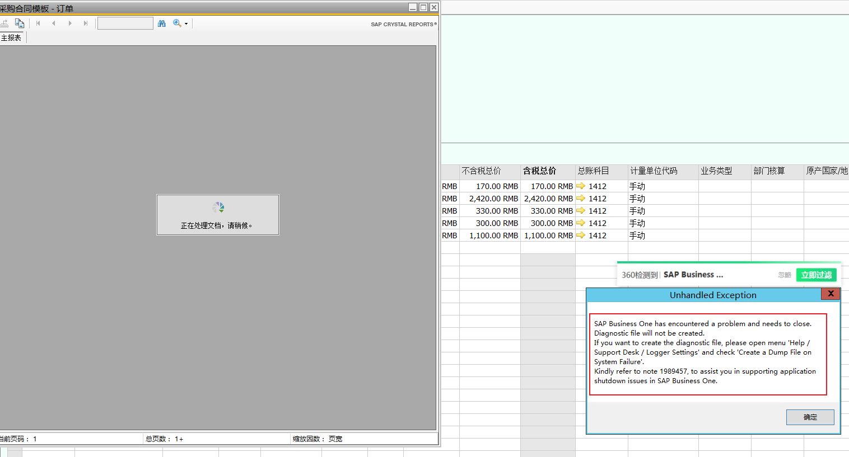Go to next page of the report

tap(70, 23)
